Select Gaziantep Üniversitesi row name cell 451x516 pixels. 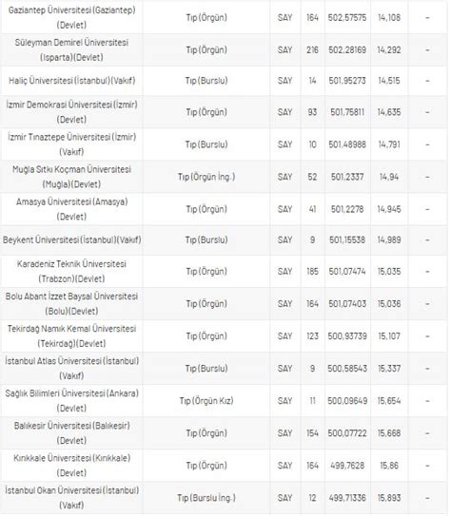point(71,17)
